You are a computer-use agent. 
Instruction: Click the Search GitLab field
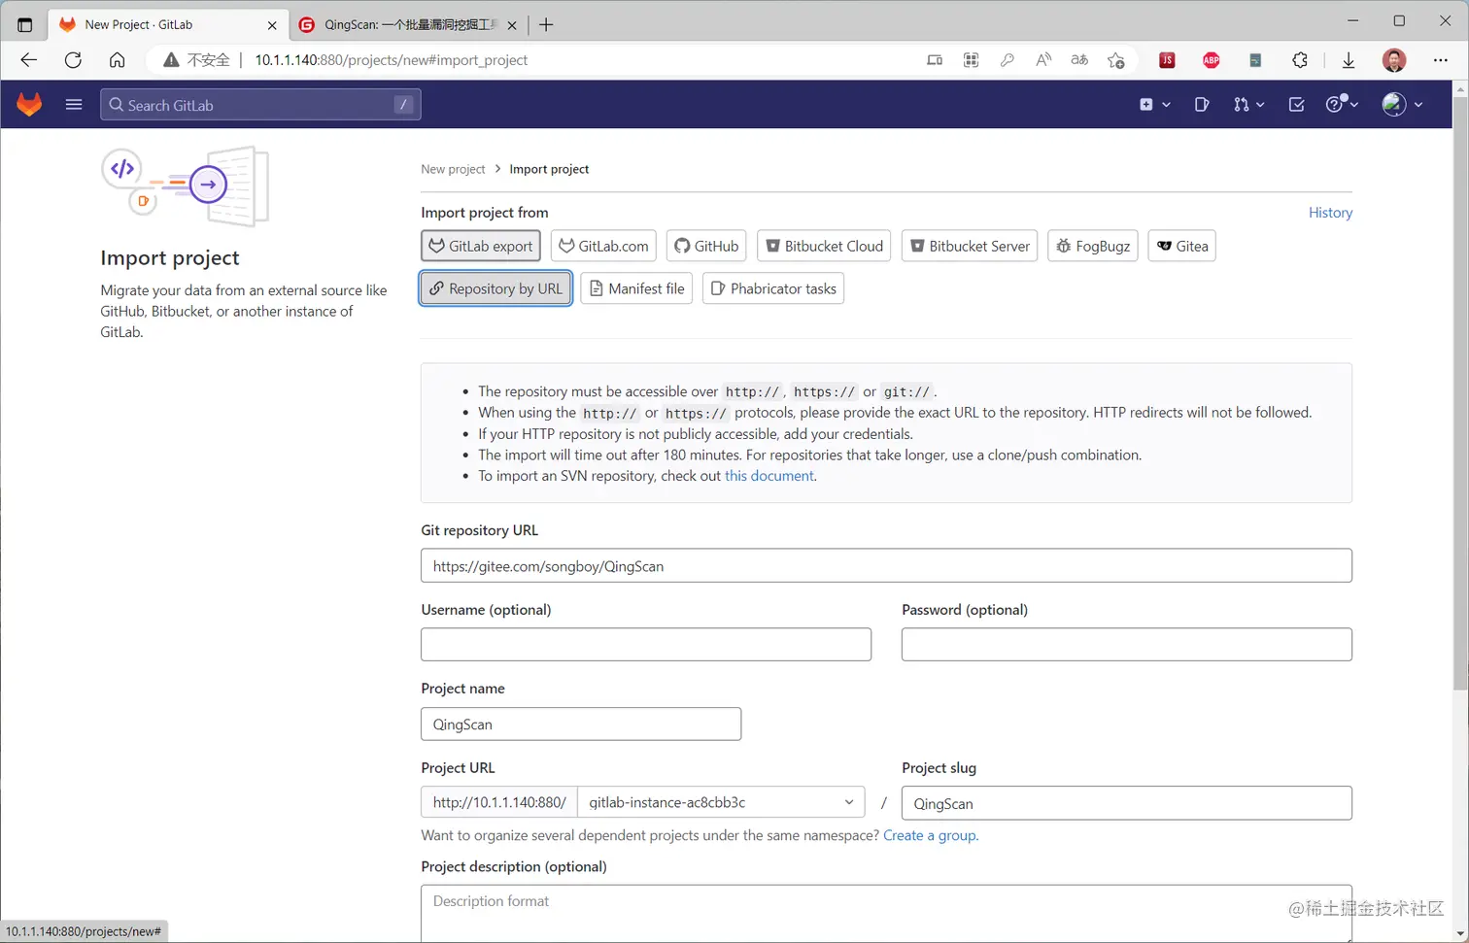(260, 105)
